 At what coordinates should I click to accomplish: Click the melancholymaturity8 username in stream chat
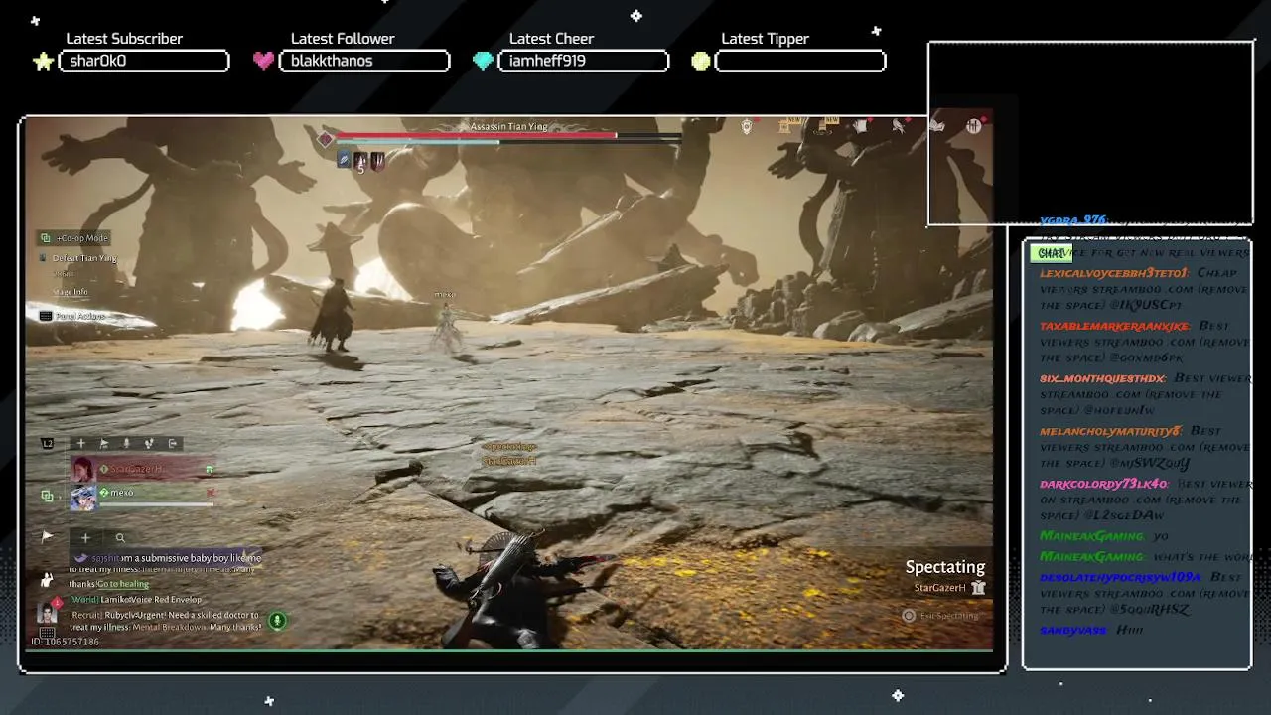point(1110,431)
